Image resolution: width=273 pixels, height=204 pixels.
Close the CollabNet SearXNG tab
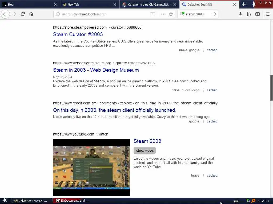tap(235, 5)
